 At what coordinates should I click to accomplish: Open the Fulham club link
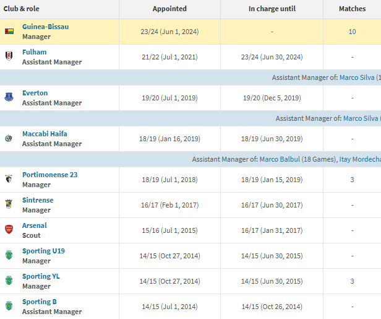pyautogui.click(x=34, y=52)
